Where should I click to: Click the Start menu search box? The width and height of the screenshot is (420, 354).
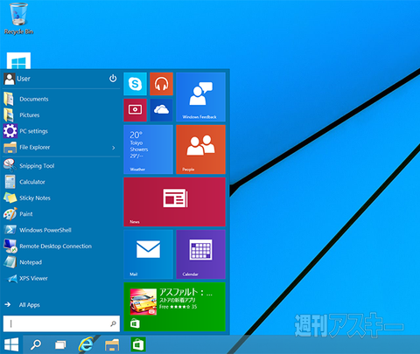point(61,323)
